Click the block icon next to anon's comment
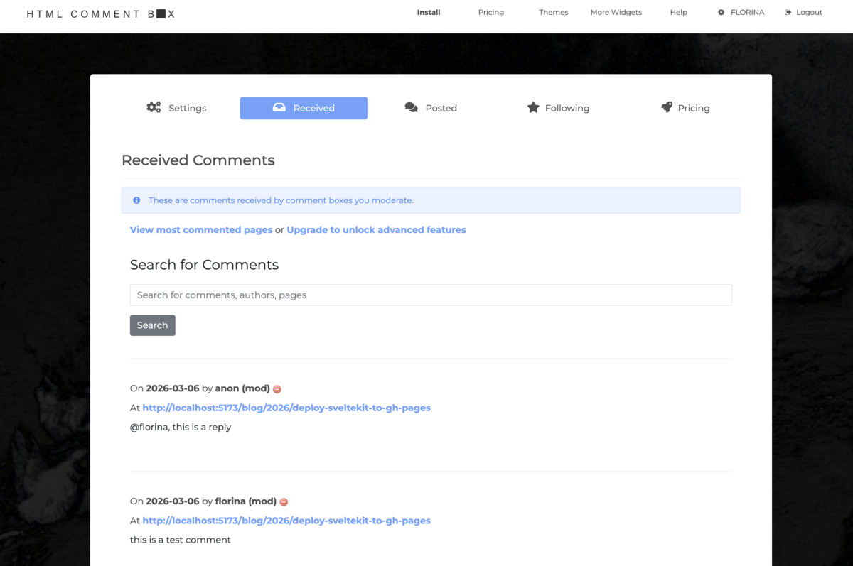The image size is (853, 566). pos(277,388)
